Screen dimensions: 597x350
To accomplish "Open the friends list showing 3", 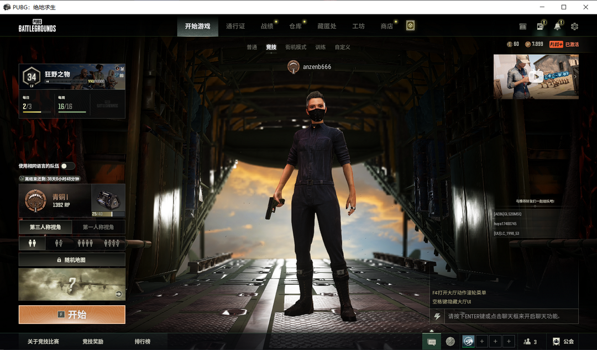I will (530, 342).
